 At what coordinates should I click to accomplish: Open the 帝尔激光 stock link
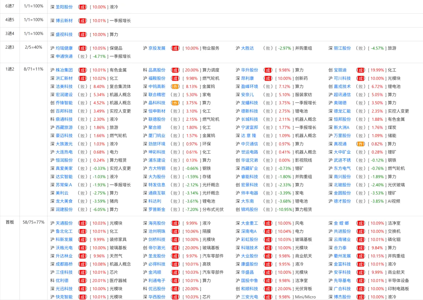pyautogui.click(x=157, y=248)
